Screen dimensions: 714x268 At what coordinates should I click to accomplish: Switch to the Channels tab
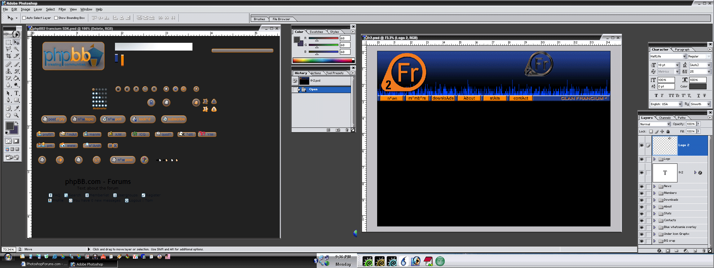click(664, 118)
